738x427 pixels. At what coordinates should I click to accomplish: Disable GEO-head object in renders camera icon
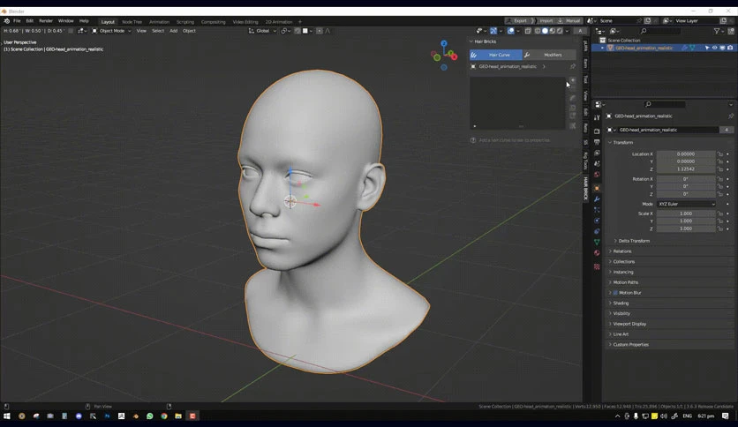click(729, 48)
